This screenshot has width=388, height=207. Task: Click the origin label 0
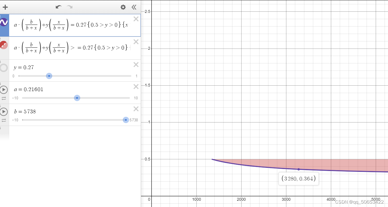[149, 199]
